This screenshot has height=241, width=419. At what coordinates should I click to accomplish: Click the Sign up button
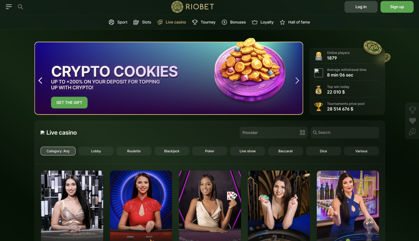397,7
